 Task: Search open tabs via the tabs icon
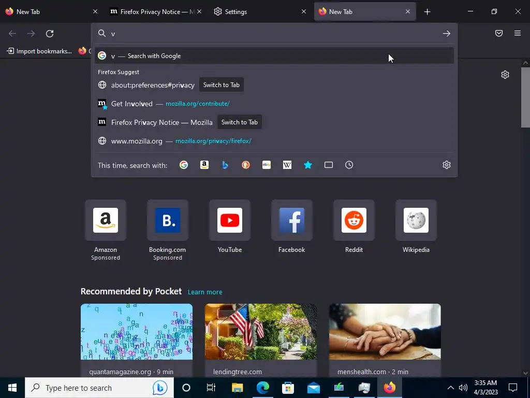pos(329,165)
